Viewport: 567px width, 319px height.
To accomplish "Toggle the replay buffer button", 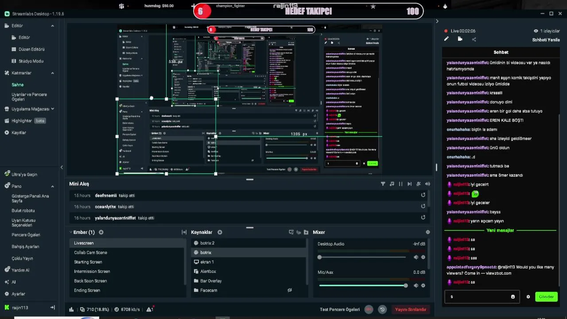I will coord(382,309).
